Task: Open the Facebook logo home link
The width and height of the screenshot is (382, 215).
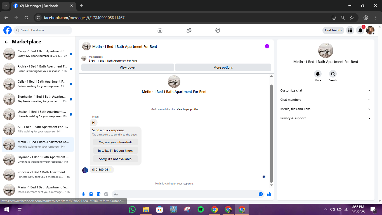Action: 8,30
